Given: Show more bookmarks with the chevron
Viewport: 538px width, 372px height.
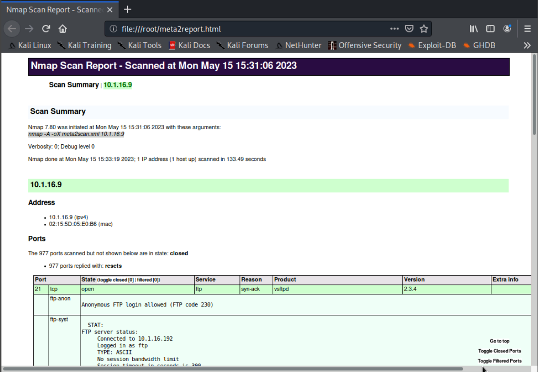Looking at the screenshot, I should pyautogui.click(x=527, y=45).
